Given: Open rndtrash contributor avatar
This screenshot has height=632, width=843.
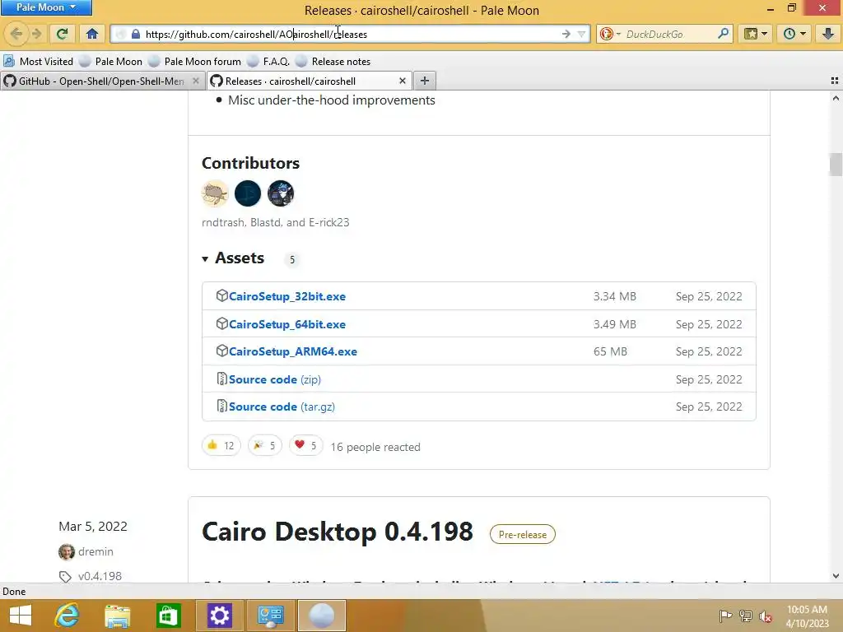Looking at the screenshot, I should (215, 193).
